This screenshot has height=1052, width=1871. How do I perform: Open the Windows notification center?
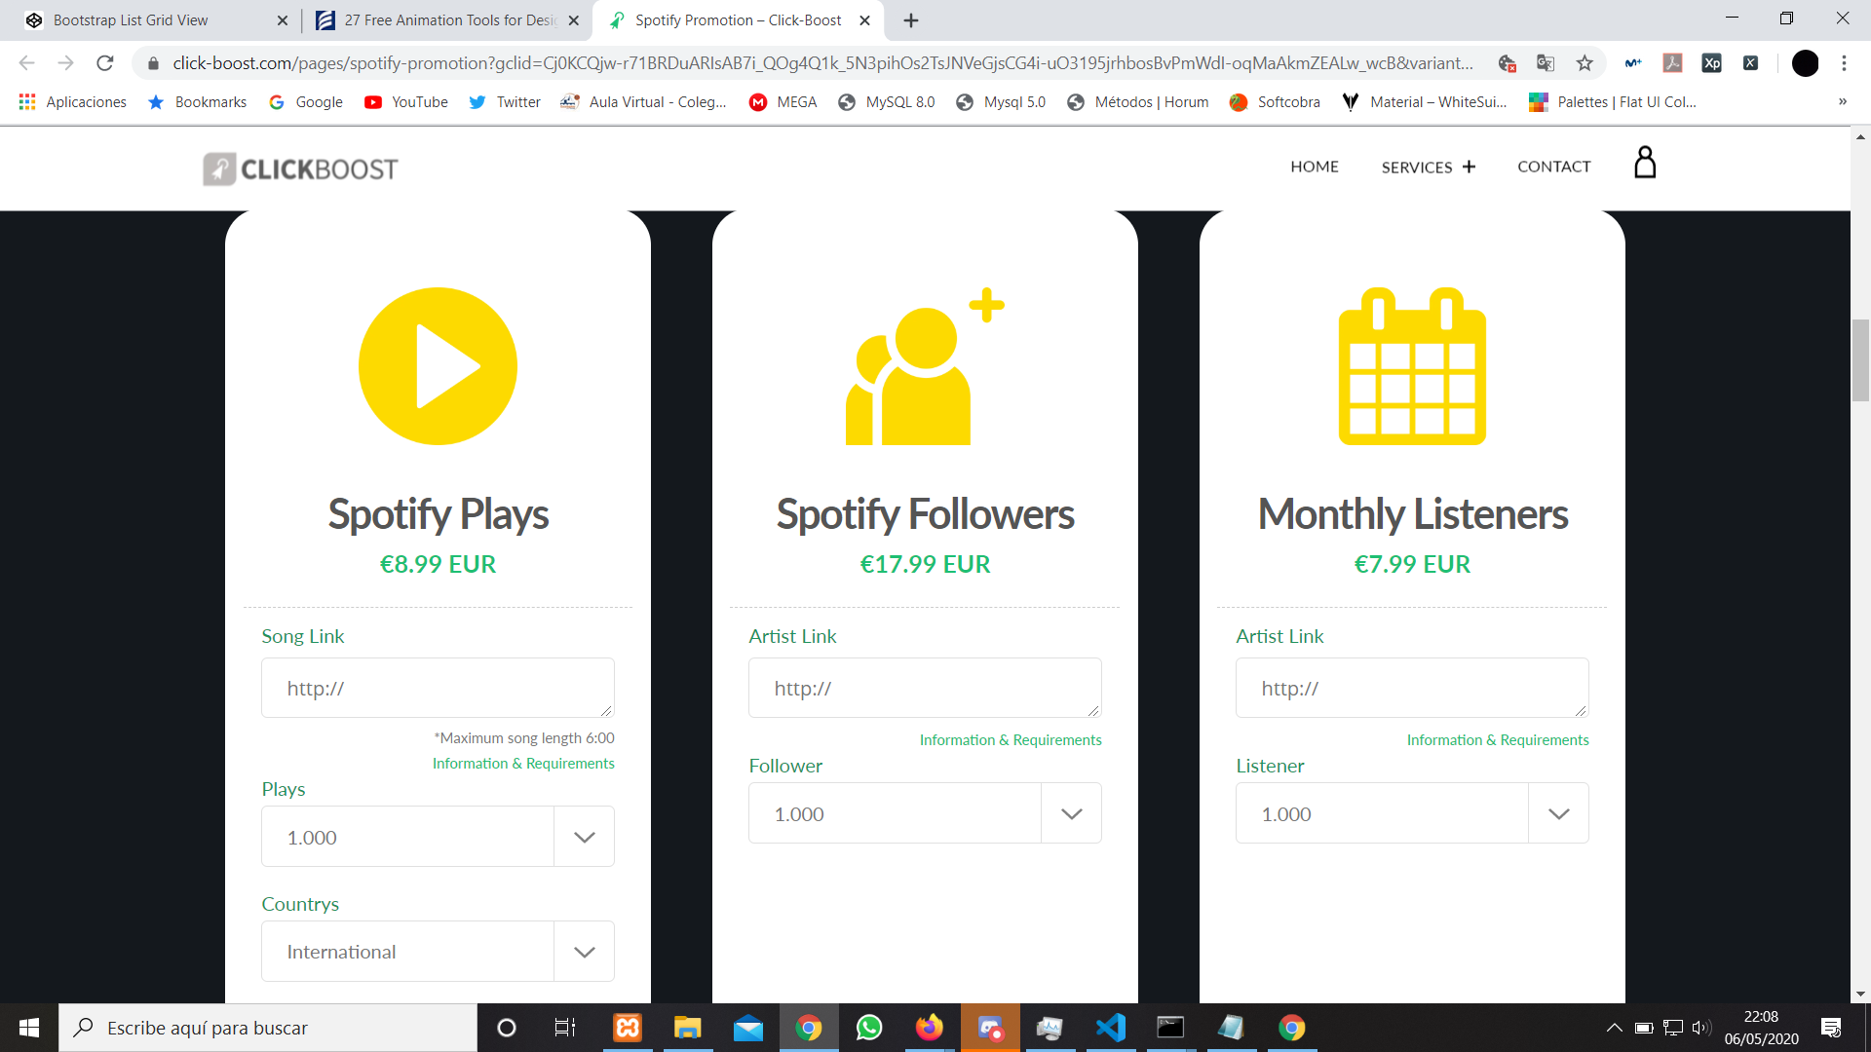tap(1831, 1028)
